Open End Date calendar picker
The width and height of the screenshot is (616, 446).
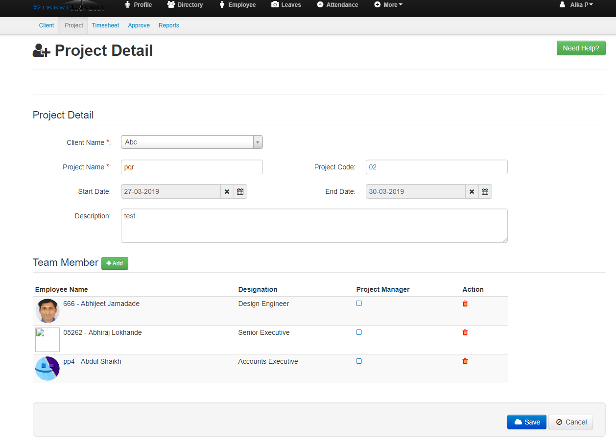pyautogui.click(x=485, y=191)
